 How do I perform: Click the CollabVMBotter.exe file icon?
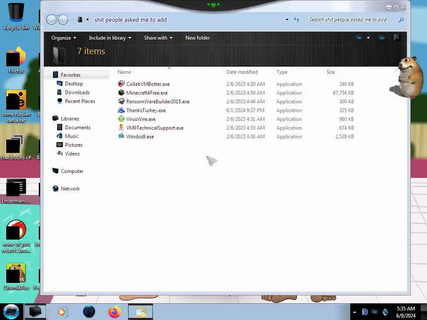point(121,84)
